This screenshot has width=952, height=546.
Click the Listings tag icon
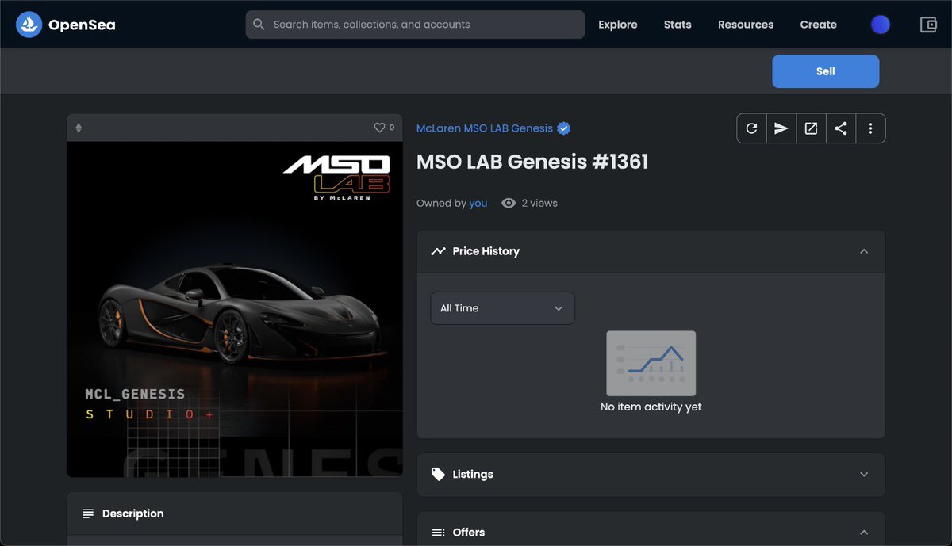click(438, 474)
